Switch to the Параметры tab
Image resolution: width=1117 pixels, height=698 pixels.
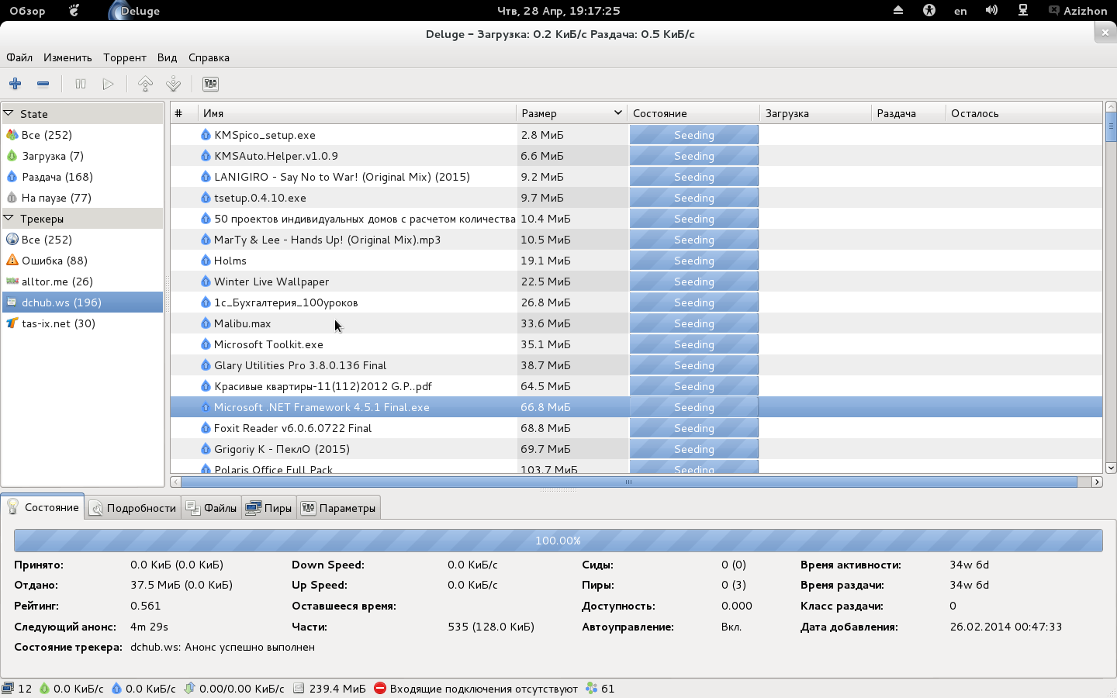tap(339, 508)
